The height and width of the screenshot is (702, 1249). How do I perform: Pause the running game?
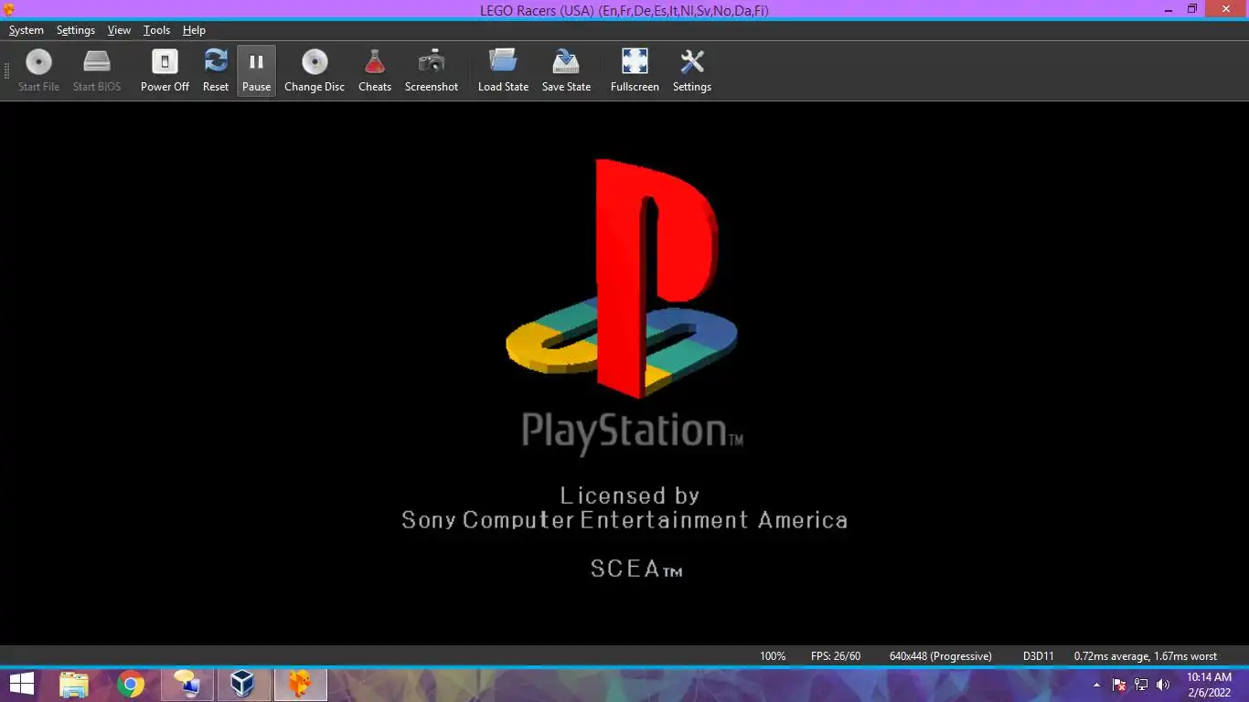(256, 70)
